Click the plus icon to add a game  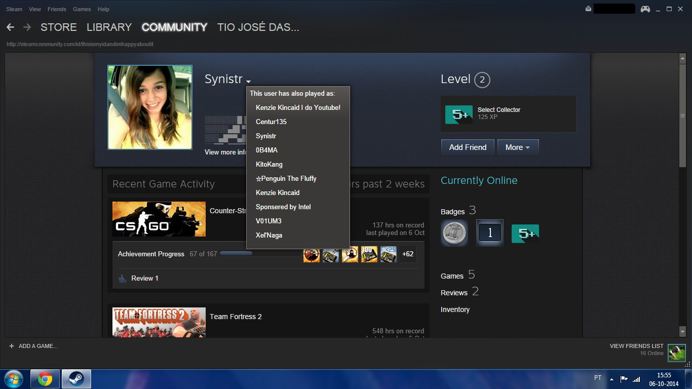click(x=11, y=346)
